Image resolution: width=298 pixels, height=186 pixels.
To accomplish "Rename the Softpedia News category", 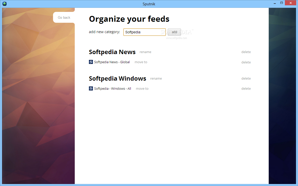I will click(145, 52).
